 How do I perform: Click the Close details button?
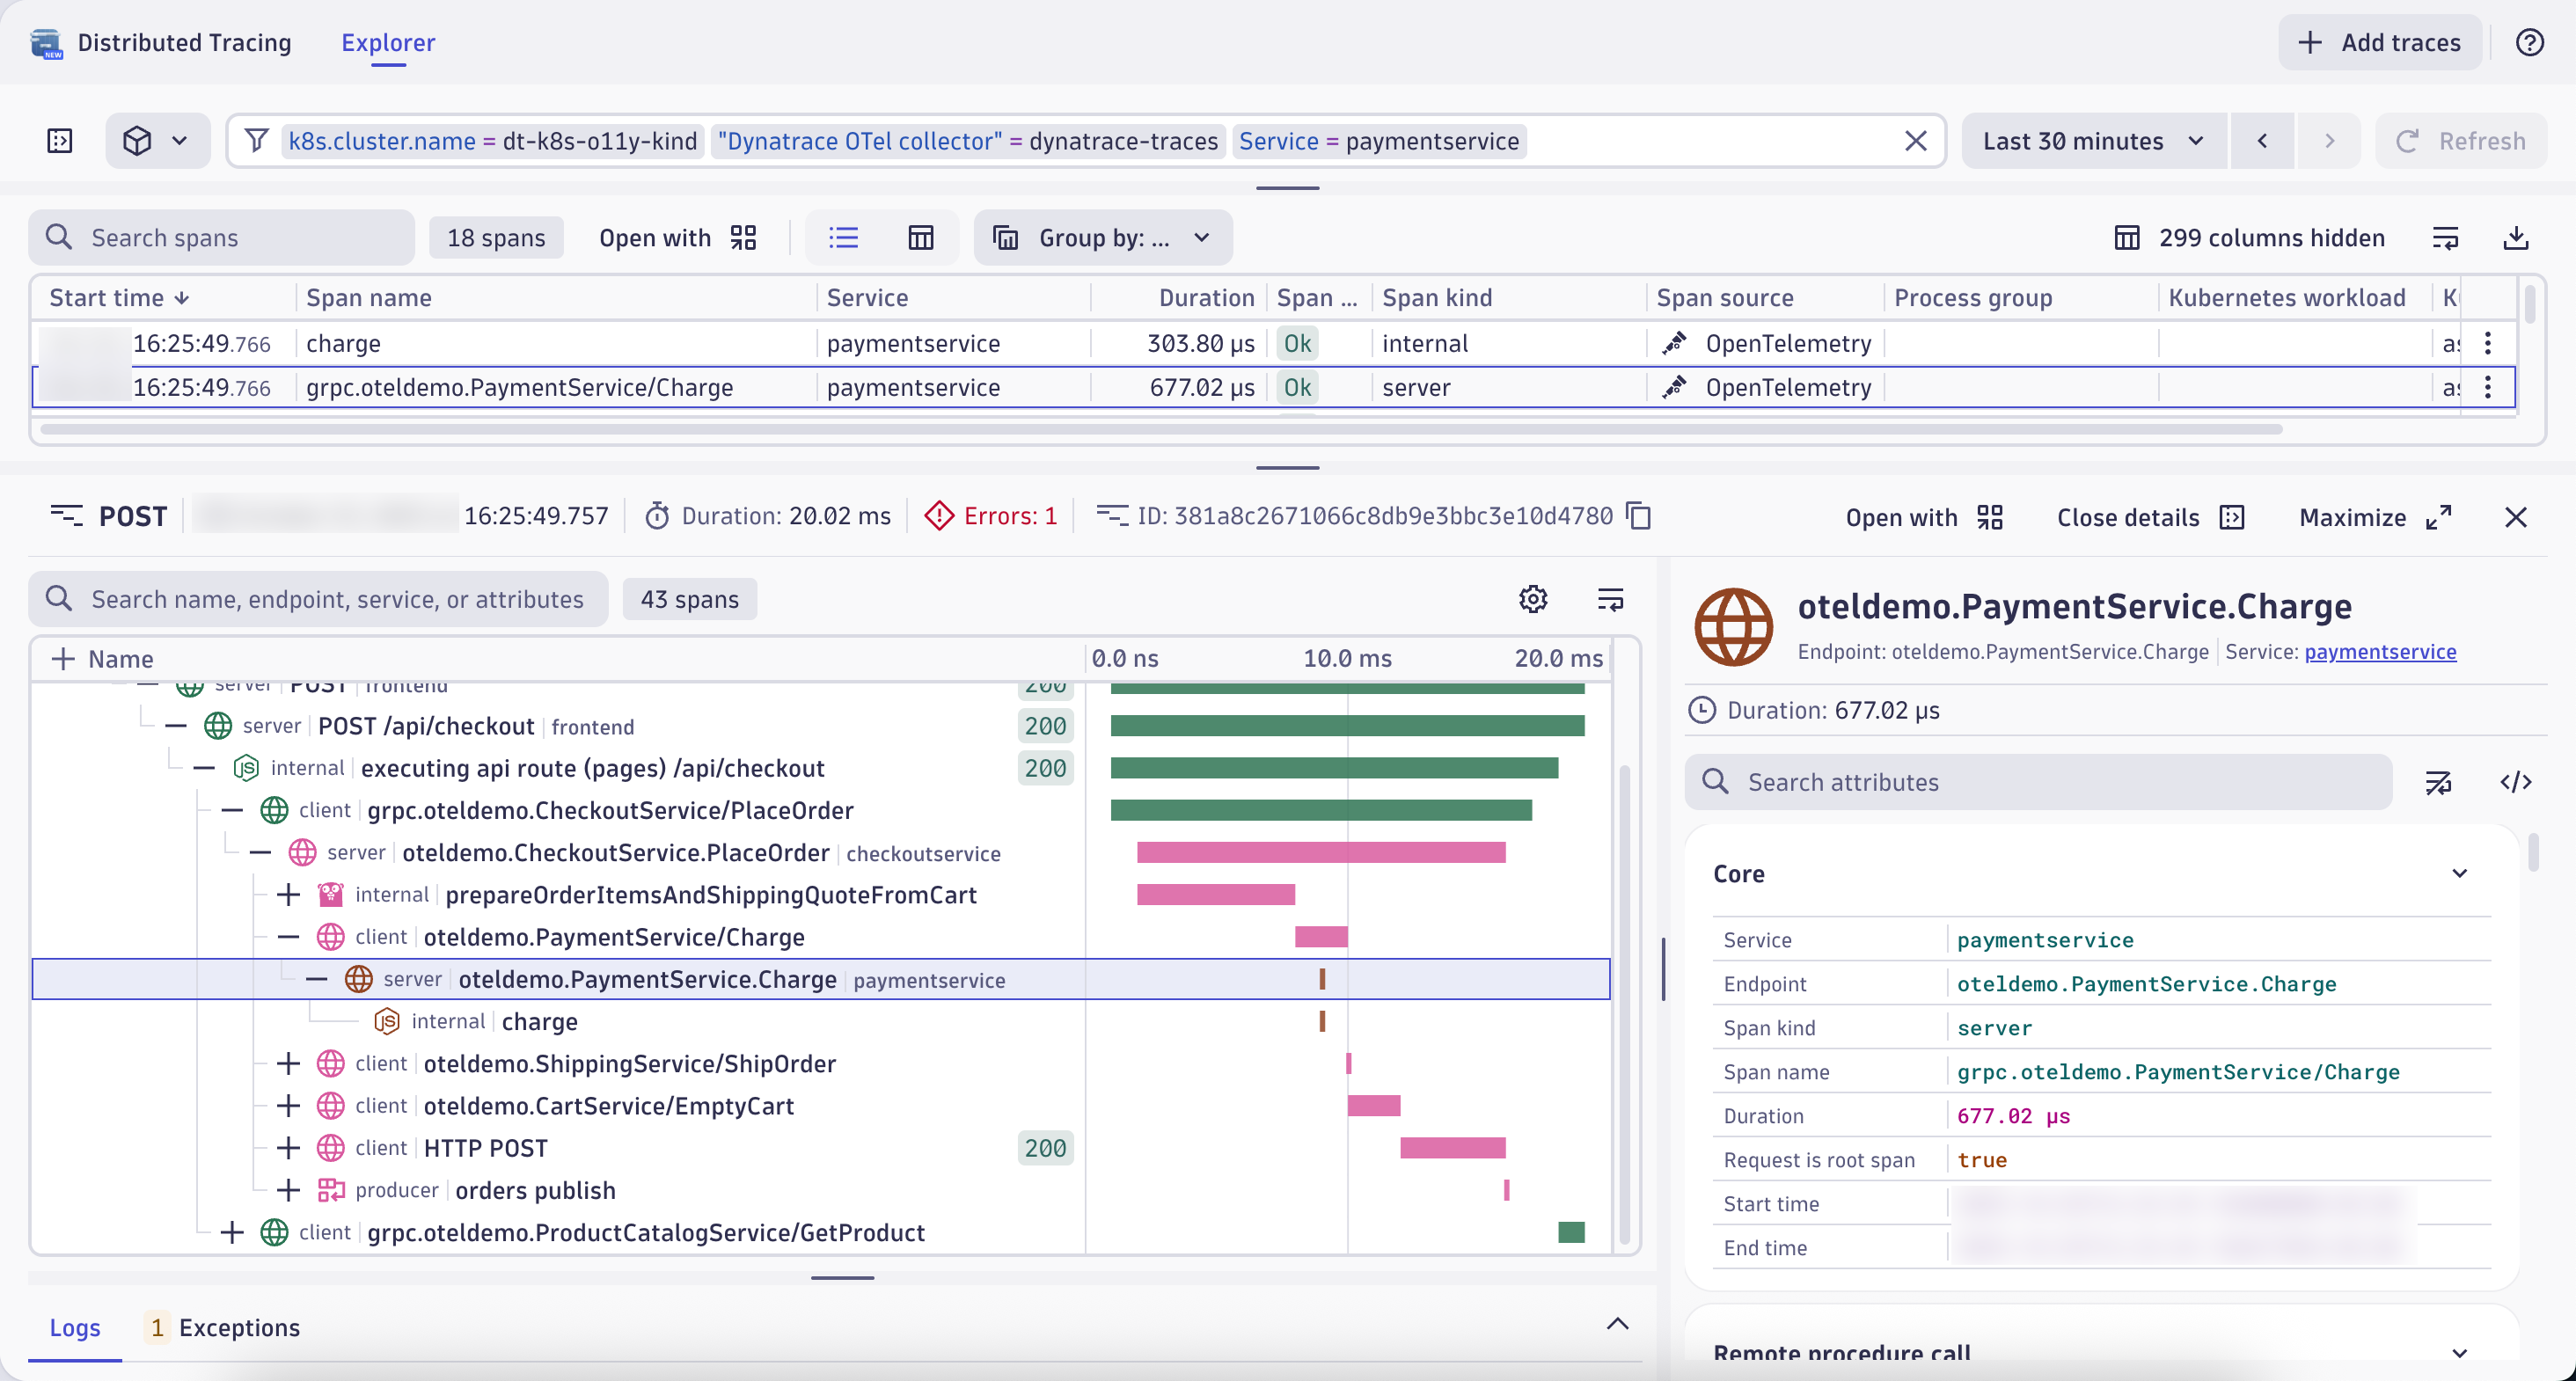click(2150, 517)
